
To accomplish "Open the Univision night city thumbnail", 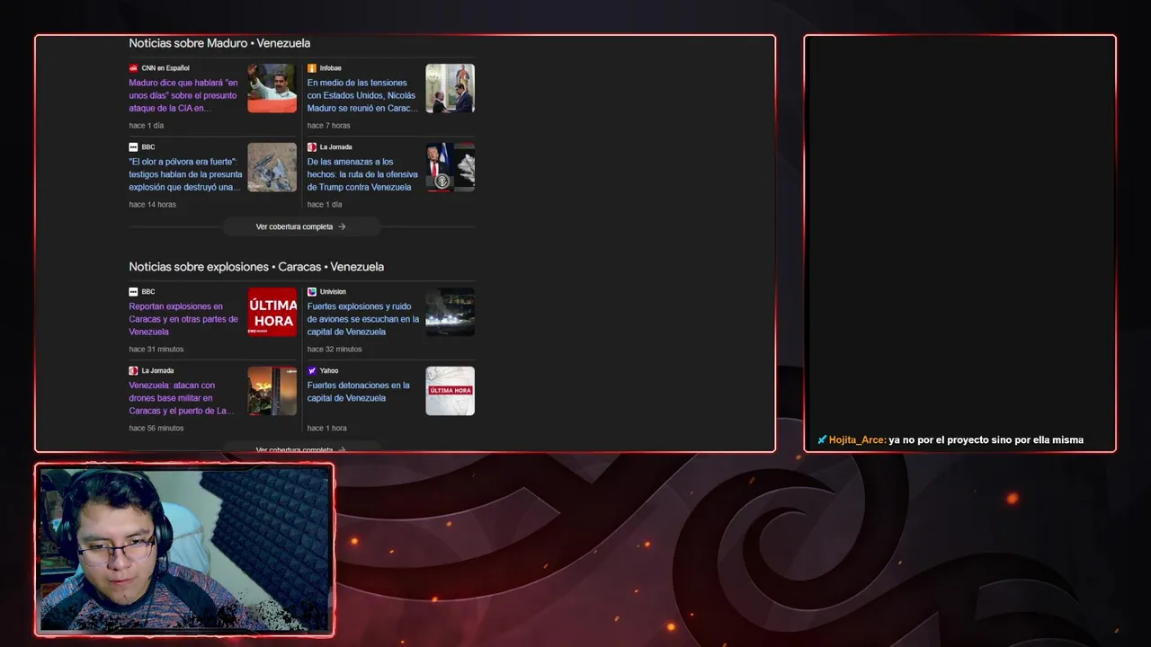I will (451, 312).
